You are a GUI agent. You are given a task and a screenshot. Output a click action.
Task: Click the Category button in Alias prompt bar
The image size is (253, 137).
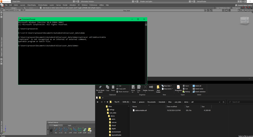13,8
